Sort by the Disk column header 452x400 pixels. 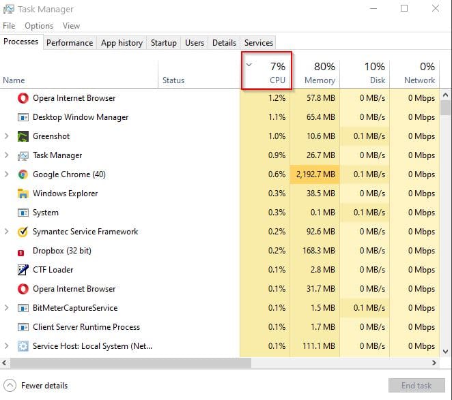(x=365, y=74)
